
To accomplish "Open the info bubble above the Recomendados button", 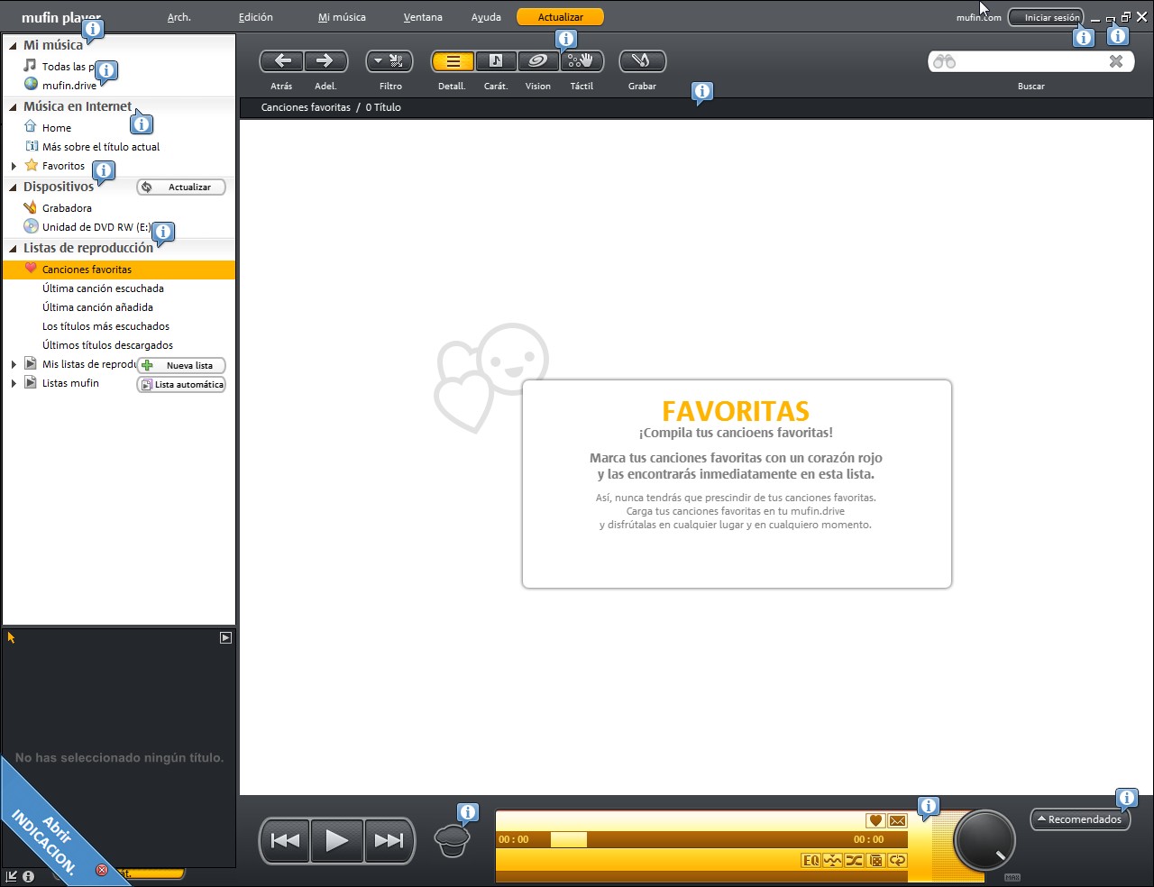I will [1127, 799].
